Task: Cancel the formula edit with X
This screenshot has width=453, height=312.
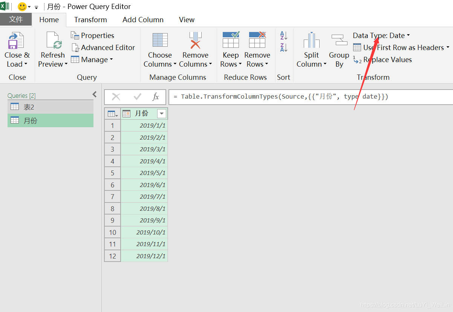Action: pos(116,97)
